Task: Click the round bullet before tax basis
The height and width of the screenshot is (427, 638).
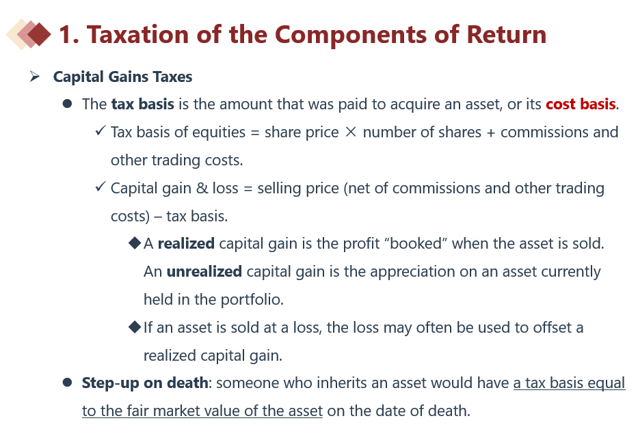Action: (x=67, y=104)
